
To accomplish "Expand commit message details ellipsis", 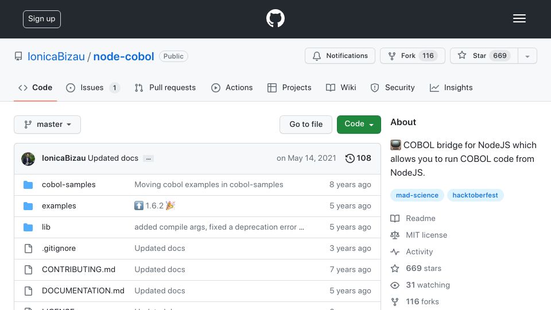I will click(148, 159).
